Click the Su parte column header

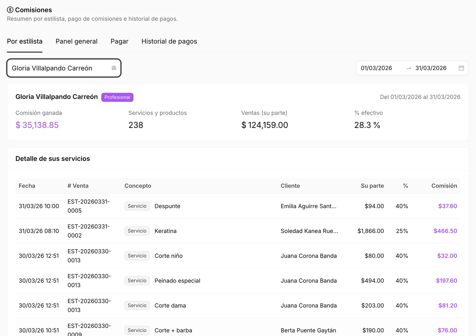pos(372,186)
